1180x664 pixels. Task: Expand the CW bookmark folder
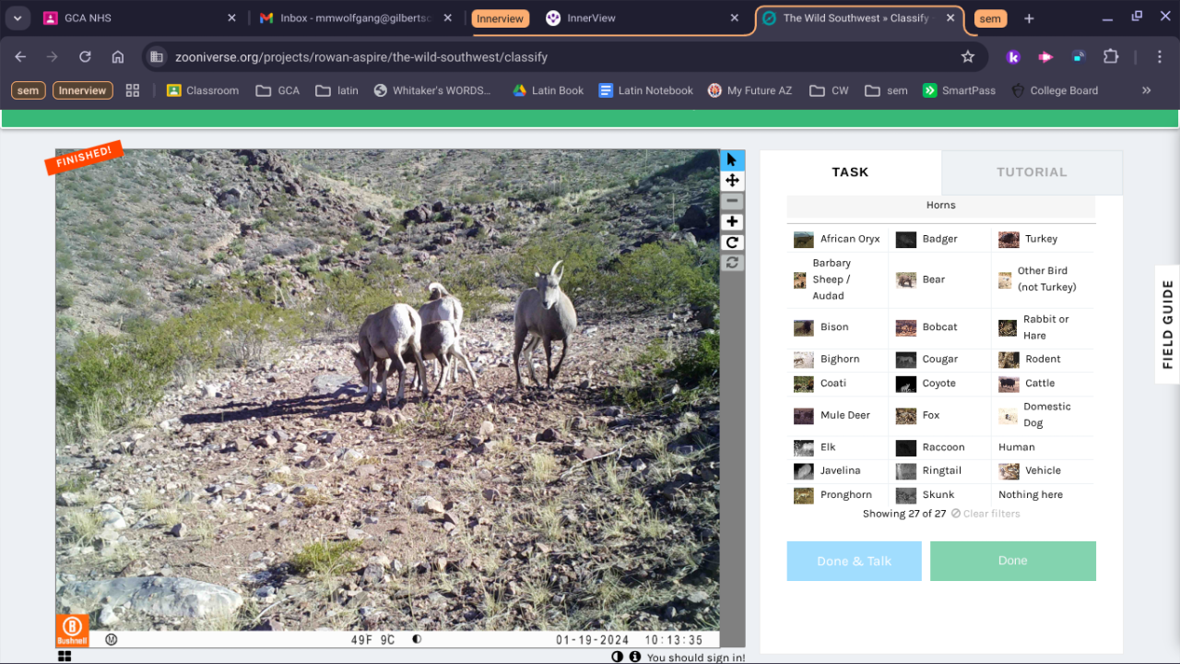coord(829,90)
